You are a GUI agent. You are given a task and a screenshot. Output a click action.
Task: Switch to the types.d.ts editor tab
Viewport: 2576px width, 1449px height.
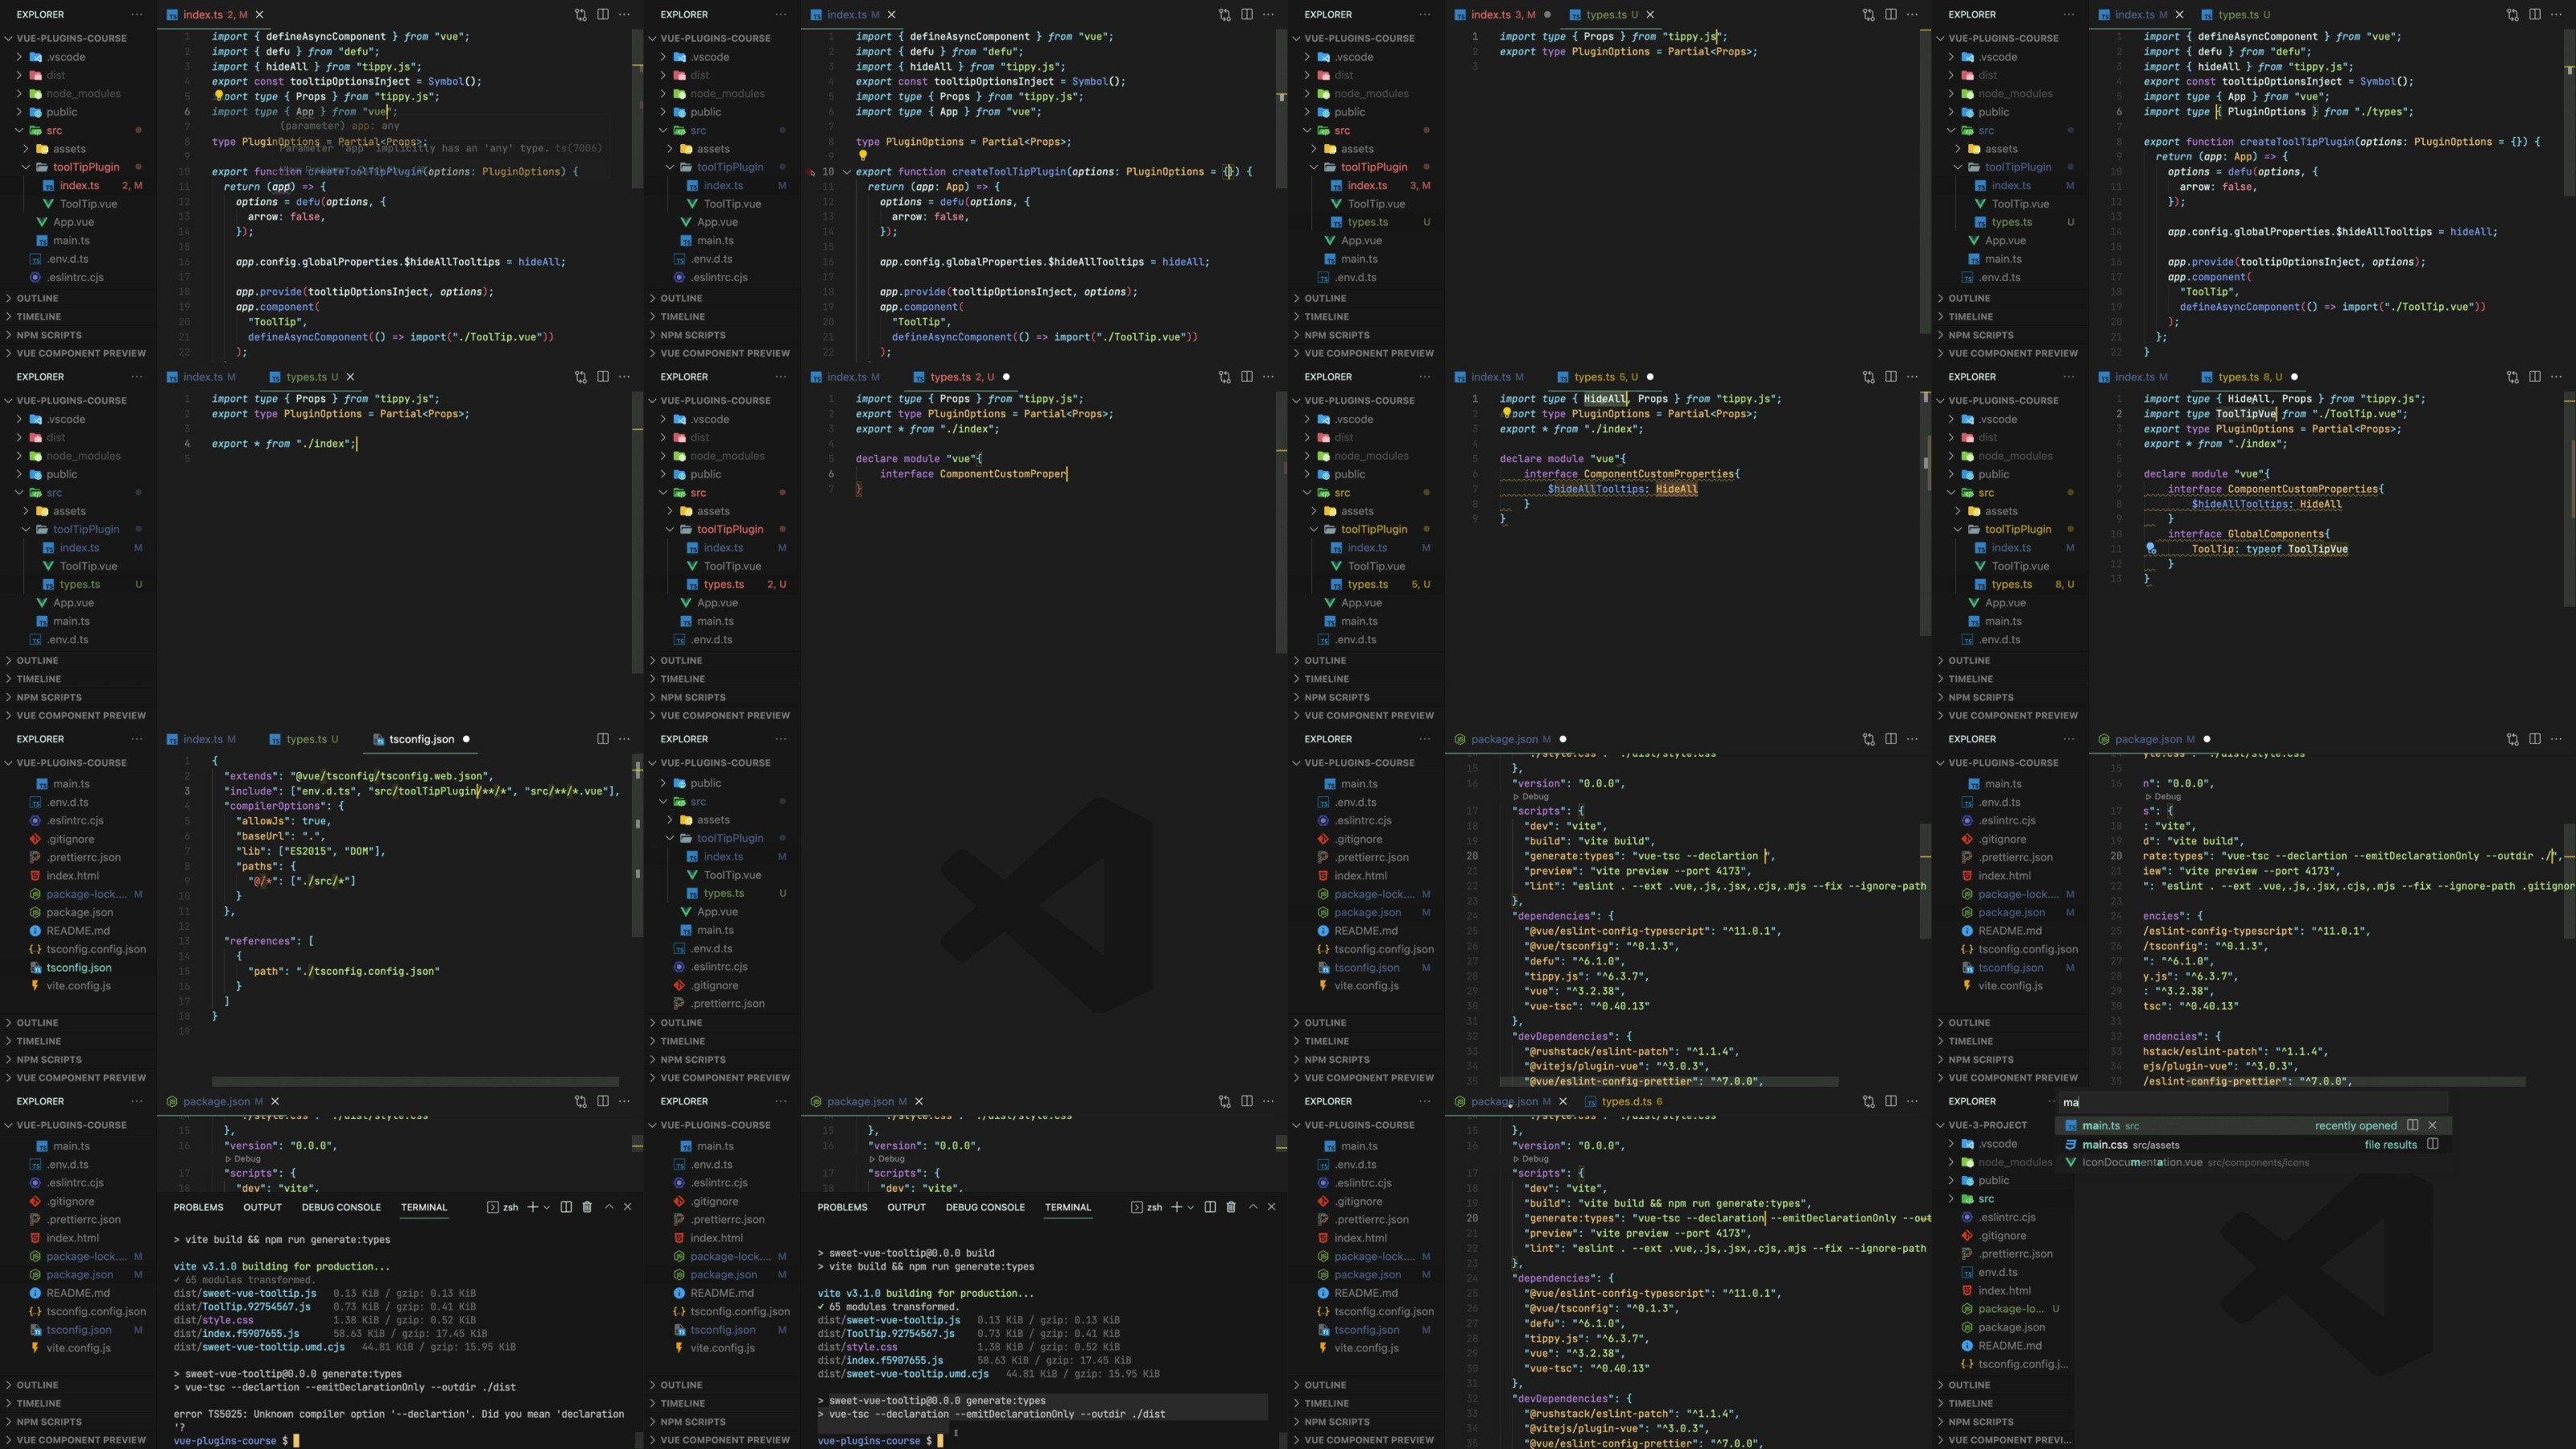[1626, 1101]
